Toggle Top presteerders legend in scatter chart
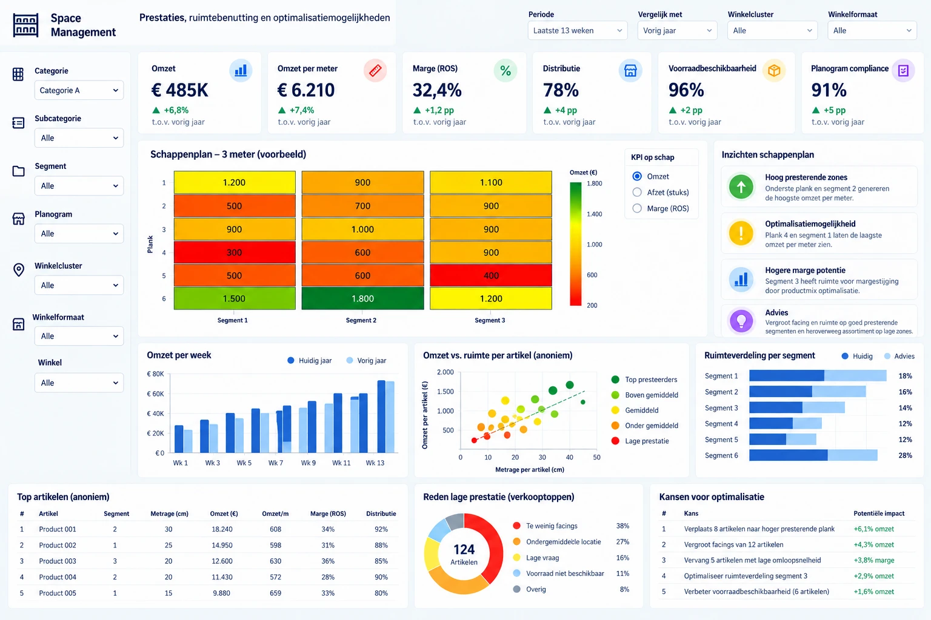 coord(644,380)
